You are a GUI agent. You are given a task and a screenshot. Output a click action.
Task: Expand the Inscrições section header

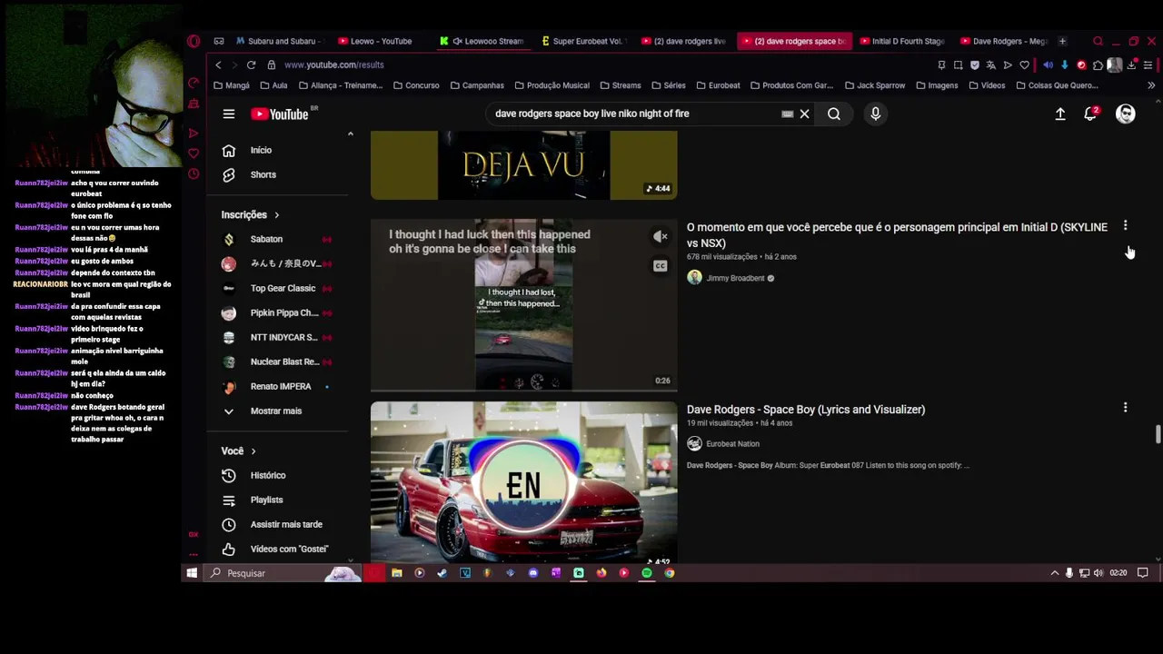[250, 214]
